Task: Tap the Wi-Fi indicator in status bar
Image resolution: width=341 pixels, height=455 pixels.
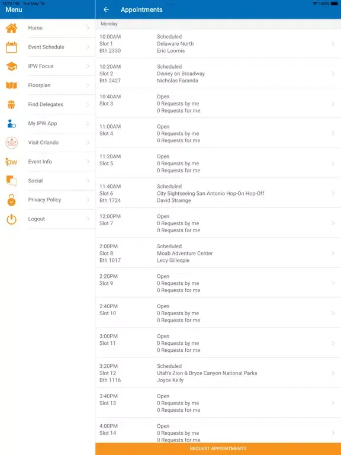Action: tap(315, 4)
